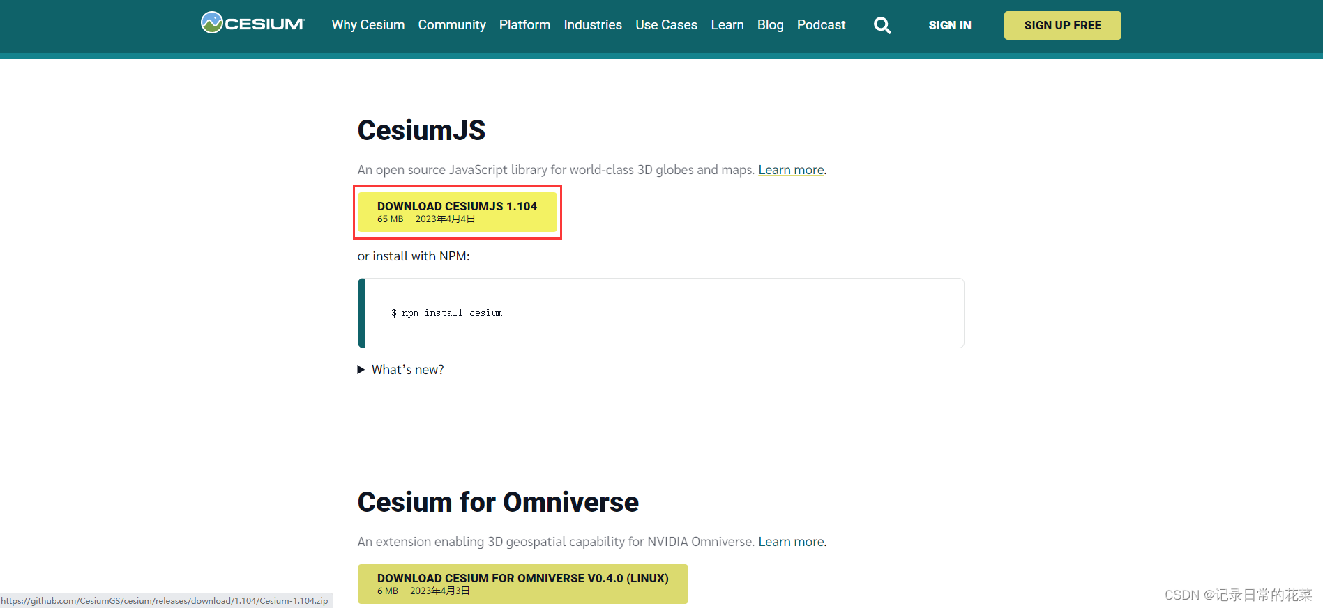Click the Cesium for Omniverse heading
Screen dimensions: 1323x608
(x=498, y=502)
